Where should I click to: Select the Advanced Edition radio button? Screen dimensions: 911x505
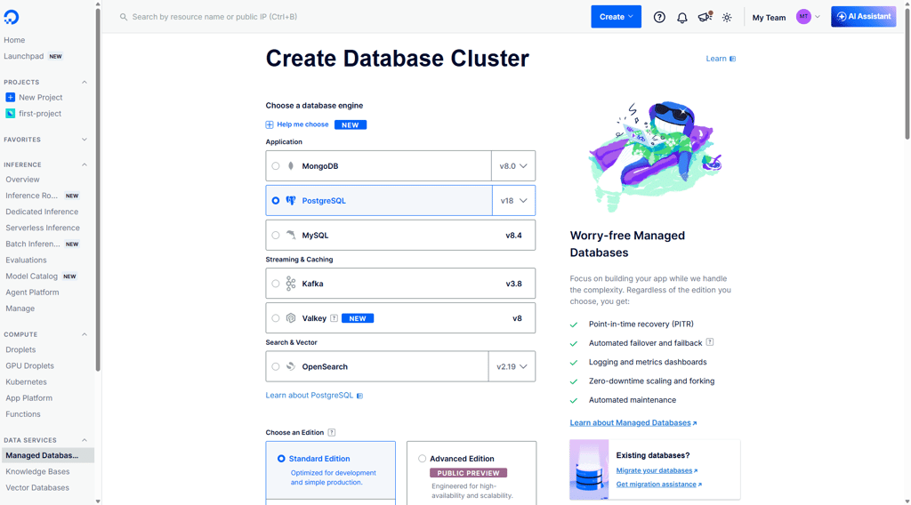422,459
